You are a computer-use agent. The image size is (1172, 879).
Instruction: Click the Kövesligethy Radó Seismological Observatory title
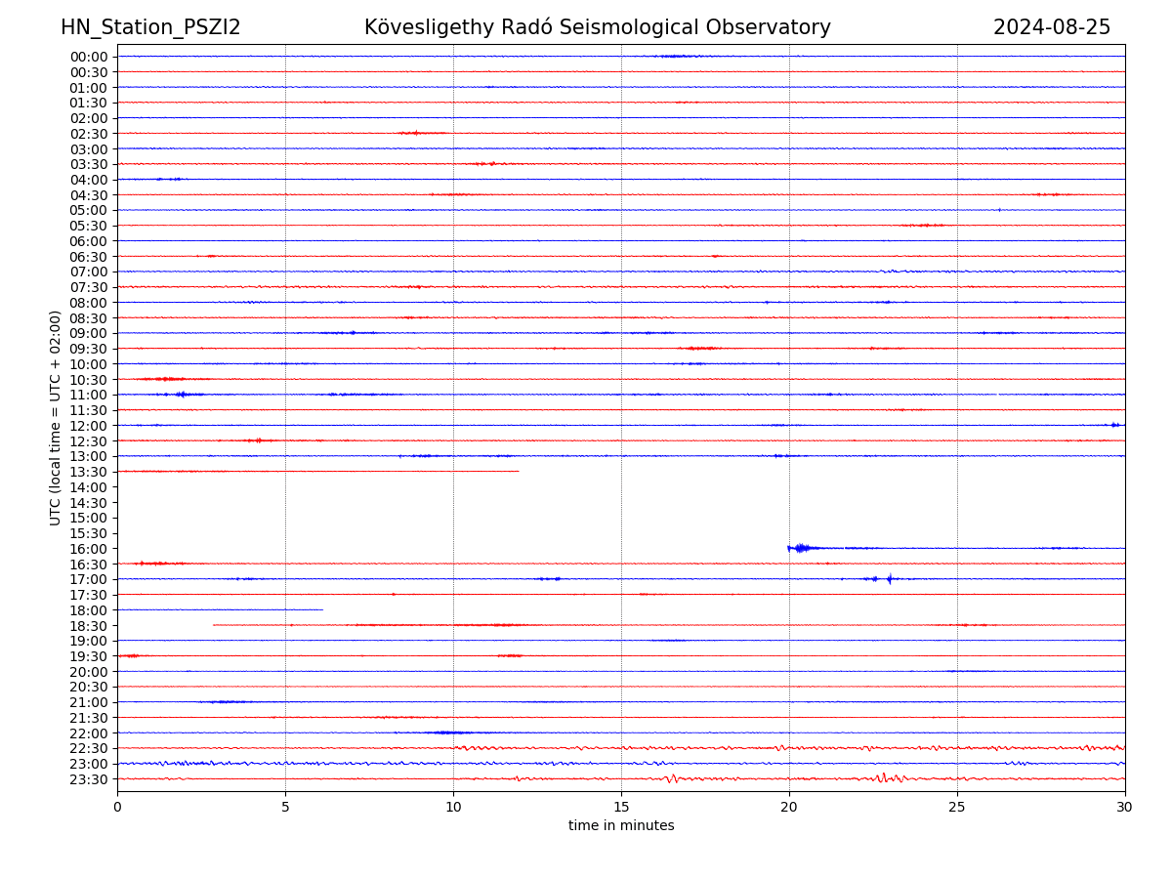tap(597, 27)
